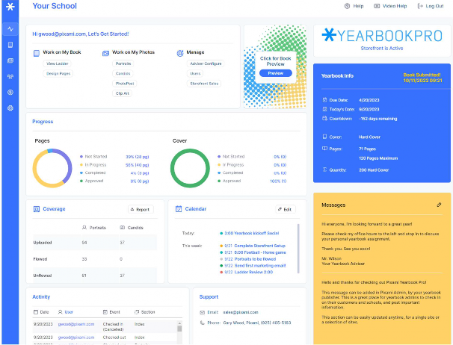Click the Quantity sigma icon
The width and height of the screenshot is (453, 345).
point(324,170)
